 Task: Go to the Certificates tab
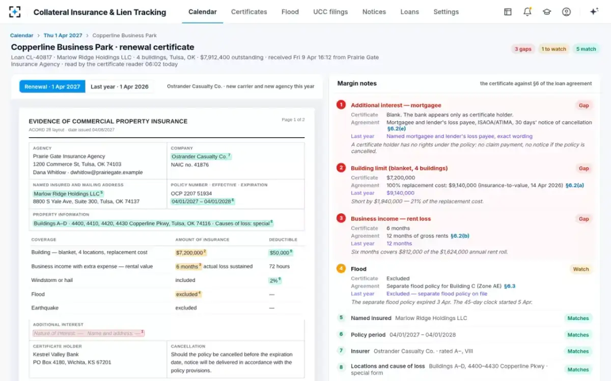pyautogui.click(x=249, y=12)
